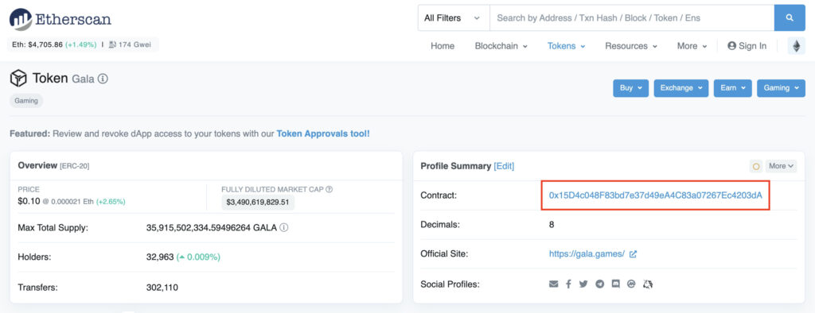
Task: Click the search magnifier button
Action: pyautogui.click(x=790, y=18)
